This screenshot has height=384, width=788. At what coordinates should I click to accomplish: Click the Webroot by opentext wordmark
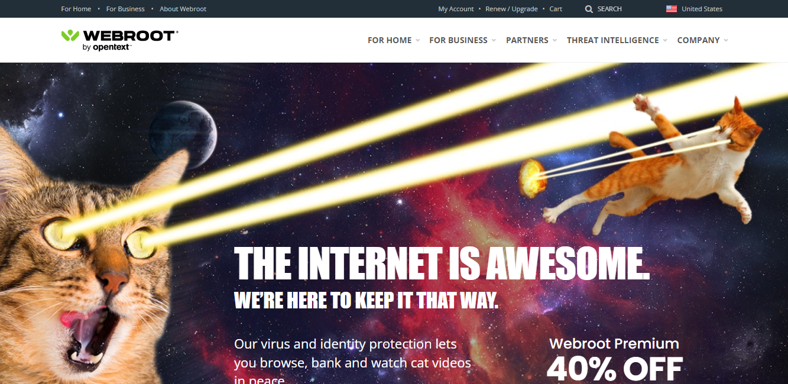(x=130, y=40)
